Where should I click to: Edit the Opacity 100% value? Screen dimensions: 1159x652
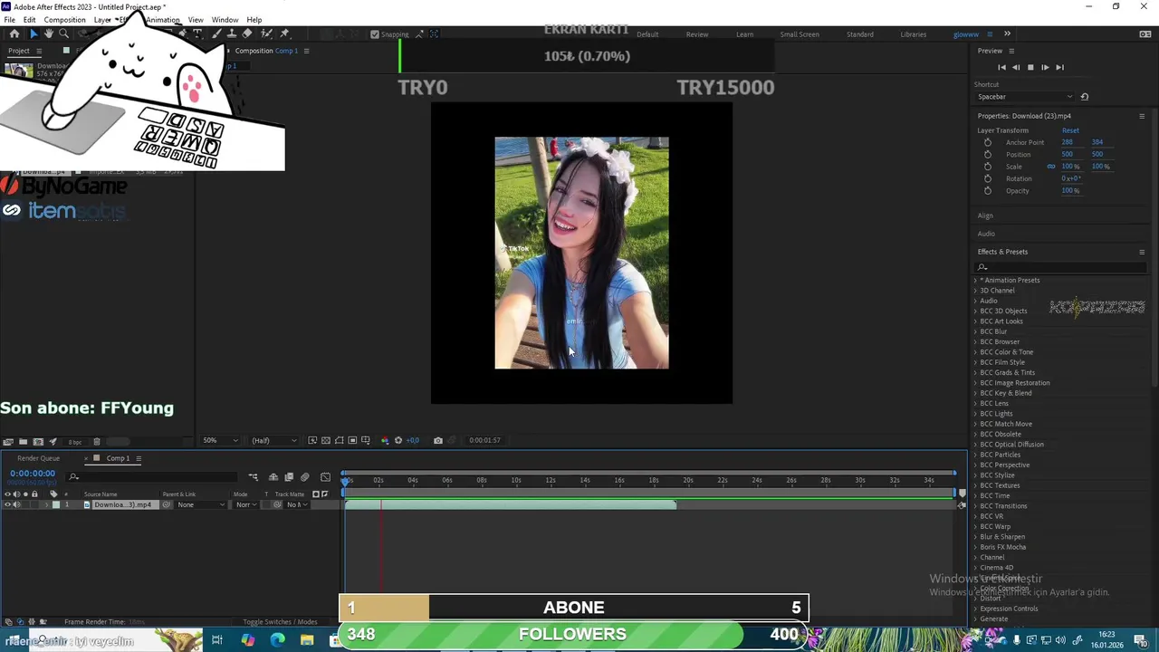tap(1070, 191)
